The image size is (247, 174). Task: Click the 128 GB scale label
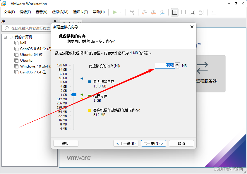point(62,65)
